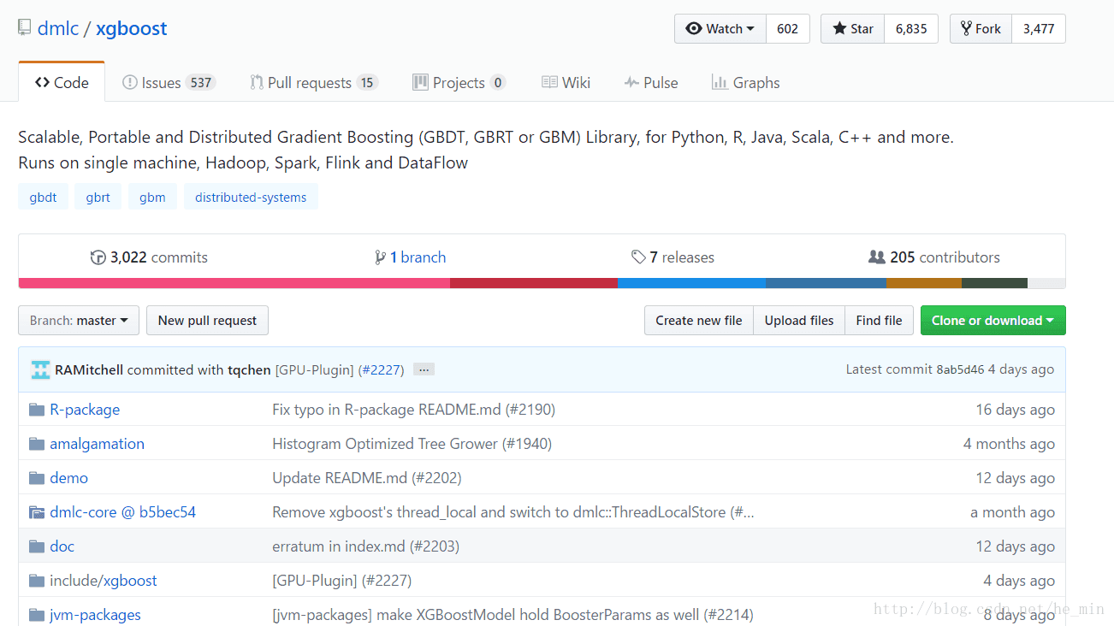Fork the xgboost repository

[981, 28]
